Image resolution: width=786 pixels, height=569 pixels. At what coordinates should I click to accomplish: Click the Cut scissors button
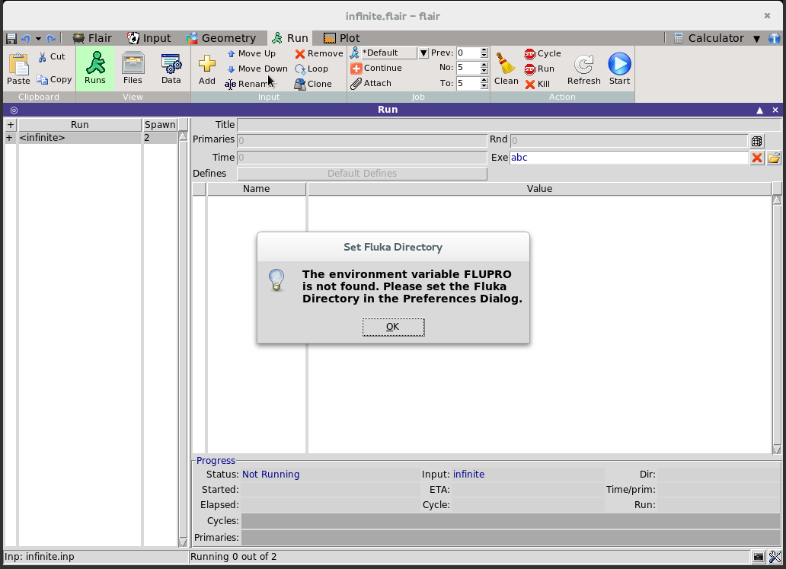(x=52, y=56)
